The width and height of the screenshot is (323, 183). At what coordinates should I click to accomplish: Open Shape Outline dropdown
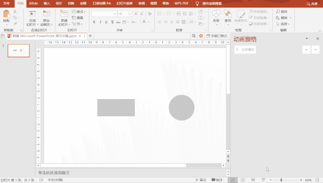[x=259, y=18]
